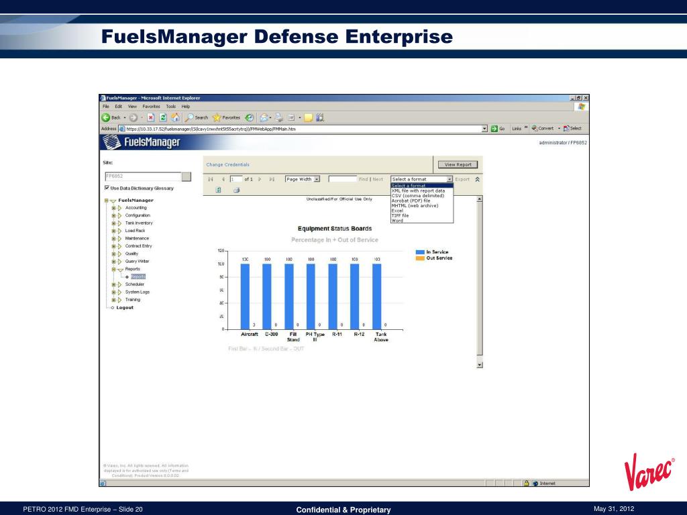
Task: Click the report scrollbar down arrow
Action: pyautogui.click(x=479, y=365)
